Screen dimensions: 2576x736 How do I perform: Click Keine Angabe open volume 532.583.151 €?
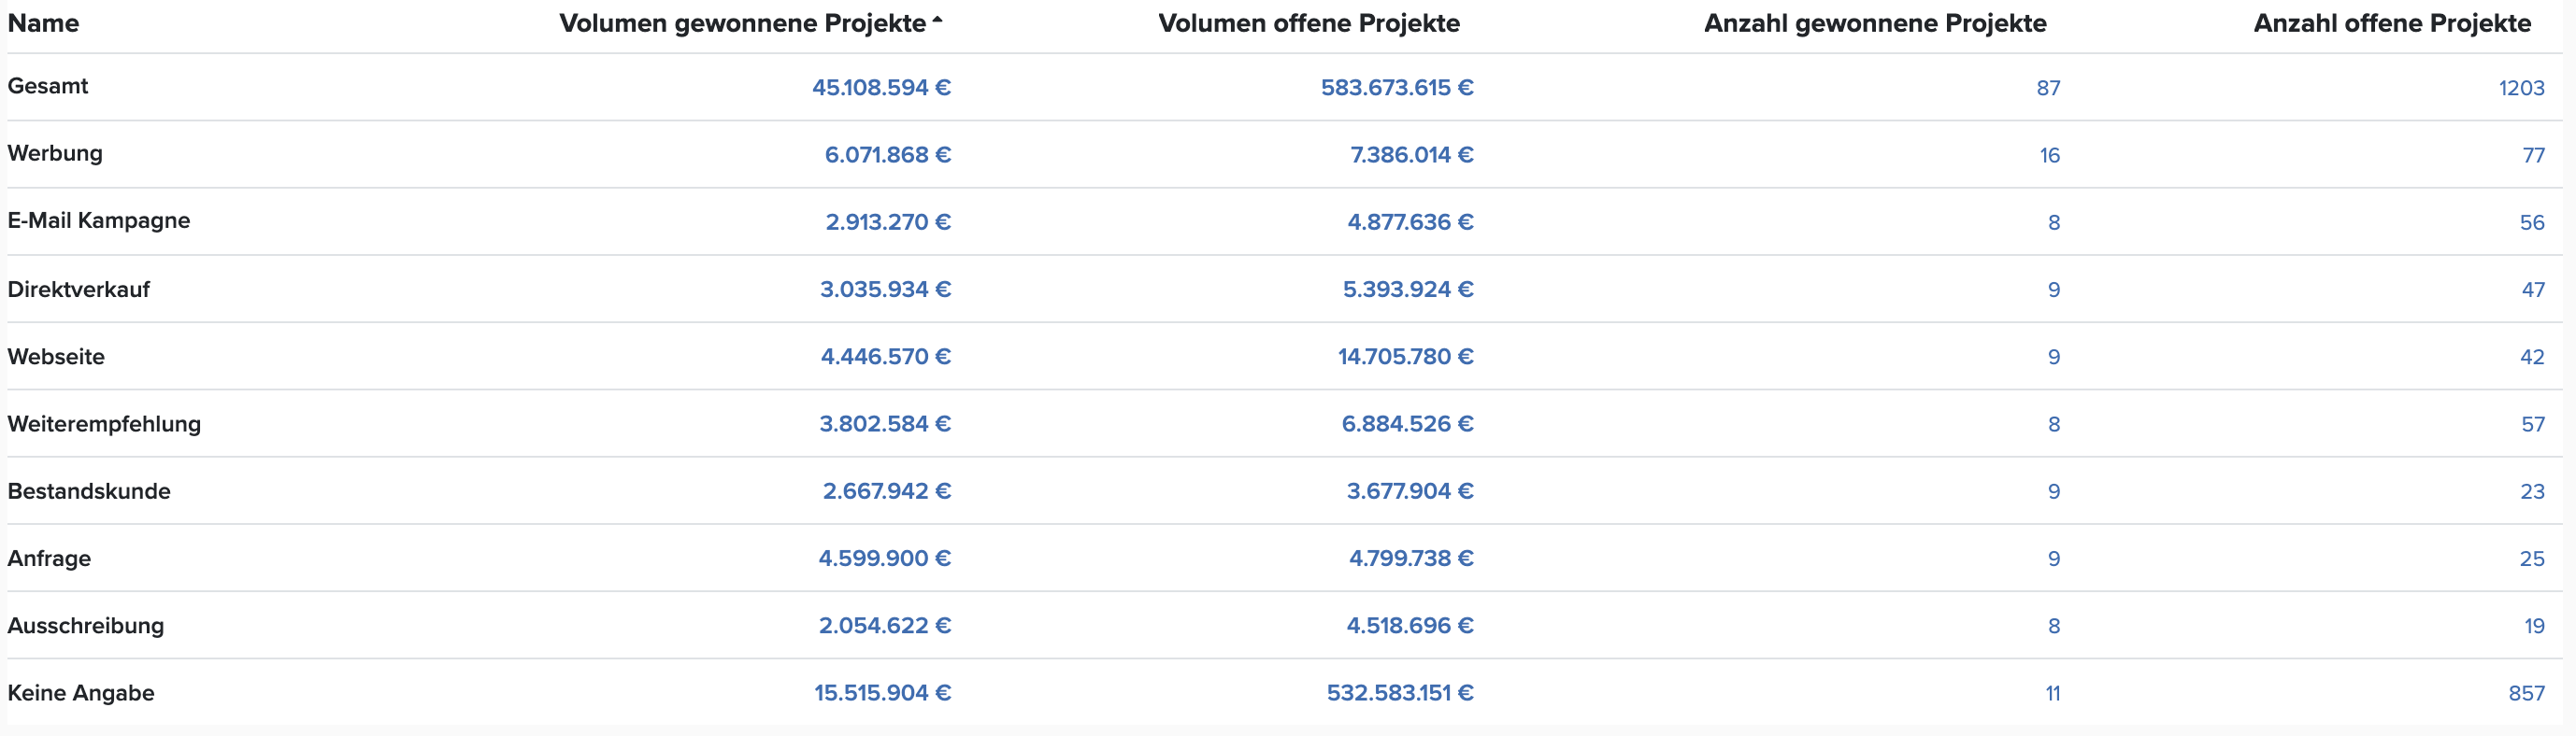(1400, 693)
